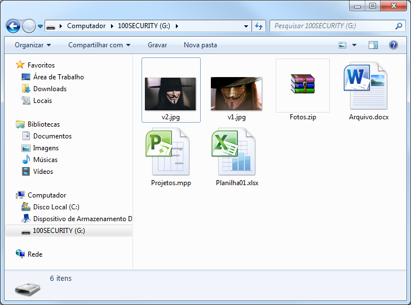This screenshot has width=411, height=305.
Task: Click Gravar in the toolbar
Action: coord(157,45)
